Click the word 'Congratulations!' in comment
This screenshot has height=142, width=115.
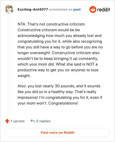[x=63, y=103]
